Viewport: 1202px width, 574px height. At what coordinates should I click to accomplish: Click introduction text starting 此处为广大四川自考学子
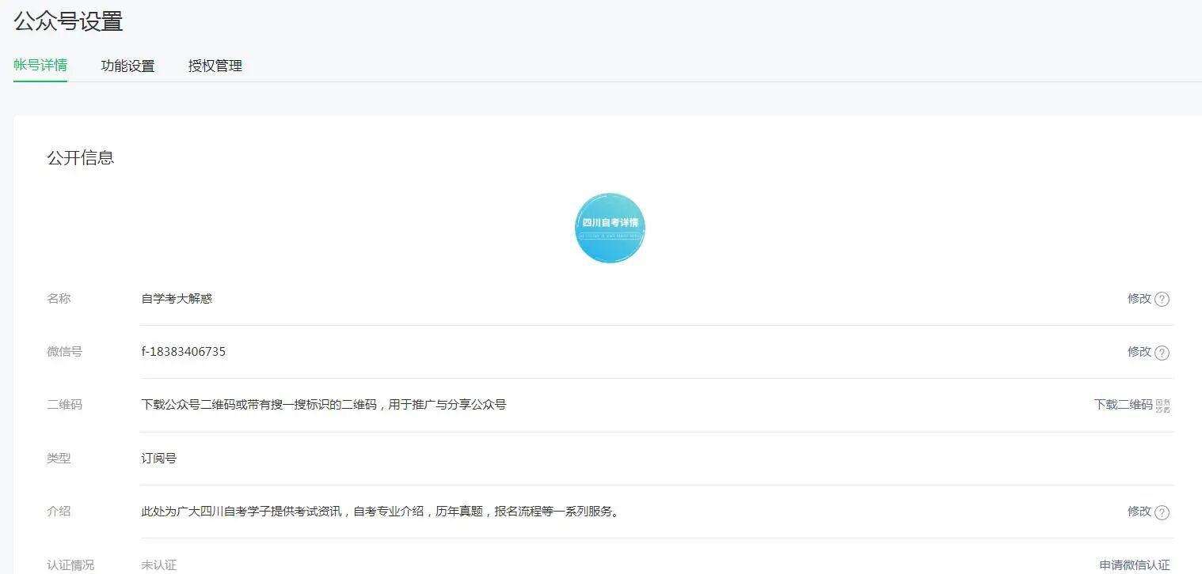(x=380, y=512)
